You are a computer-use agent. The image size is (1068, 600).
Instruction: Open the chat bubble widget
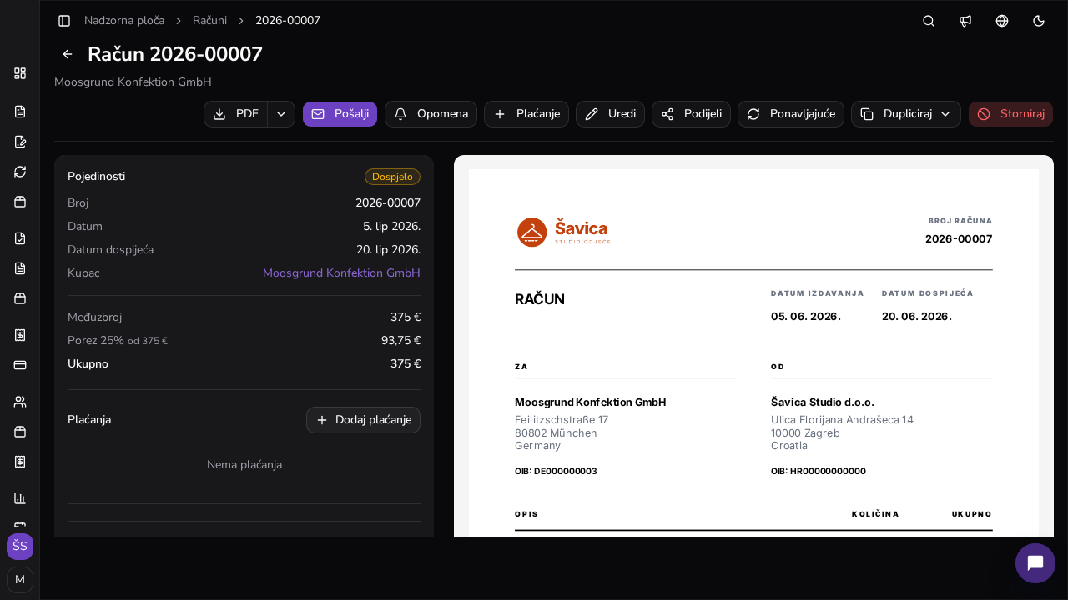coord(1035,563)
